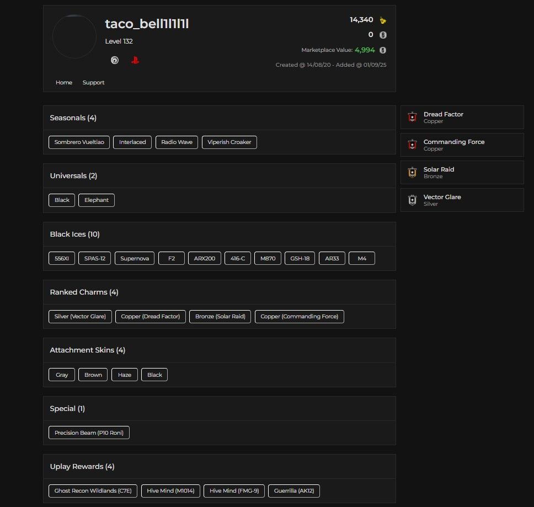Click the Dread Factor charm icon

coord(413,117)
